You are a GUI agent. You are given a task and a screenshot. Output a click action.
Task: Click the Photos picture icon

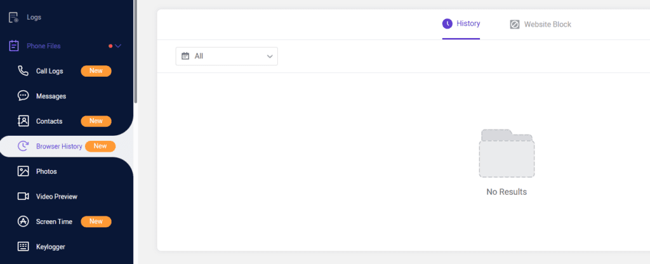click(x=23, y=171)
